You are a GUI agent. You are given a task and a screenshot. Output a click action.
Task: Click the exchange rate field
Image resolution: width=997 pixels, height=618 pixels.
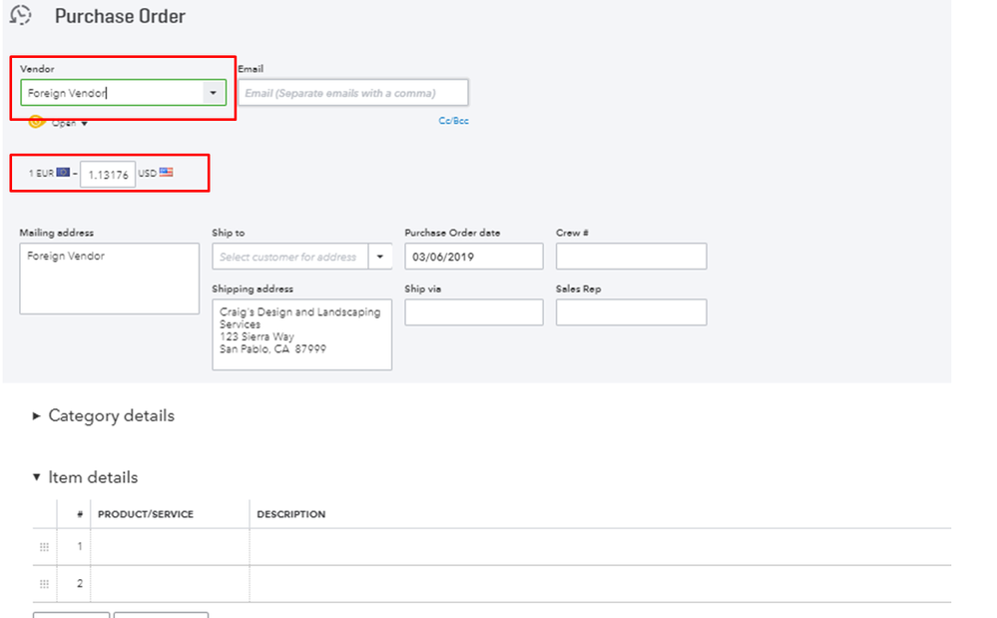point(108,175)
